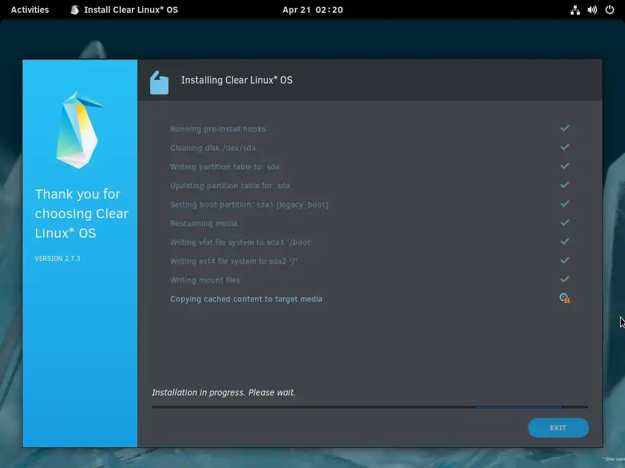Click the Clear Linux logo in sidebar

click(80, 130)
